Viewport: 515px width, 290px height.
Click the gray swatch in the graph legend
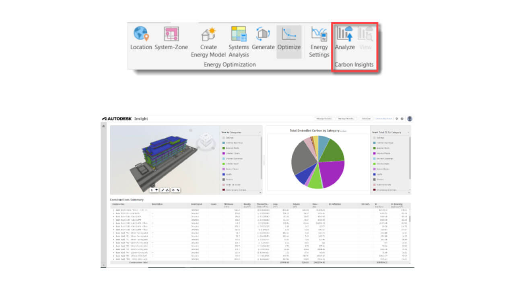(x=374, y=180)
